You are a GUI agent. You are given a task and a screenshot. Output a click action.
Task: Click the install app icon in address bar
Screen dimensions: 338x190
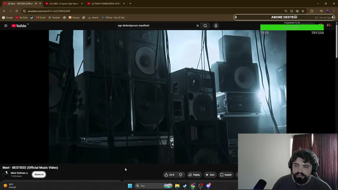click(292, 11)
